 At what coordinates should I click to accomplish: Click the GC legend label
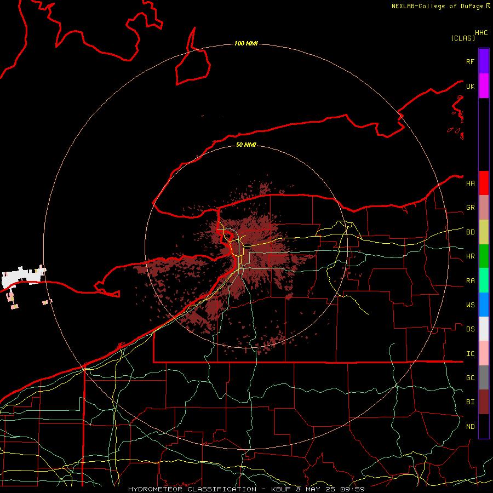point(470,378)
